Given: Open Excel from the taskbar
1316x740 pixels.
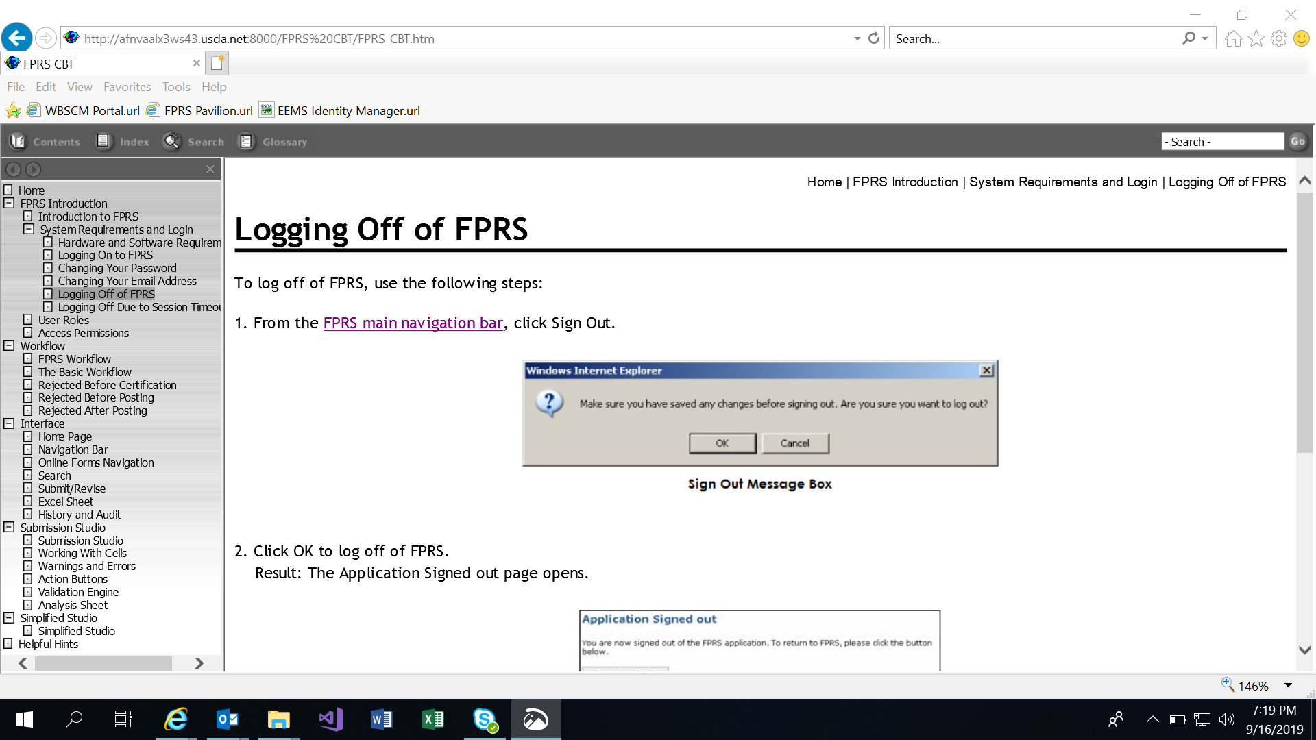Looking at the screenshot, I should 433,719.
